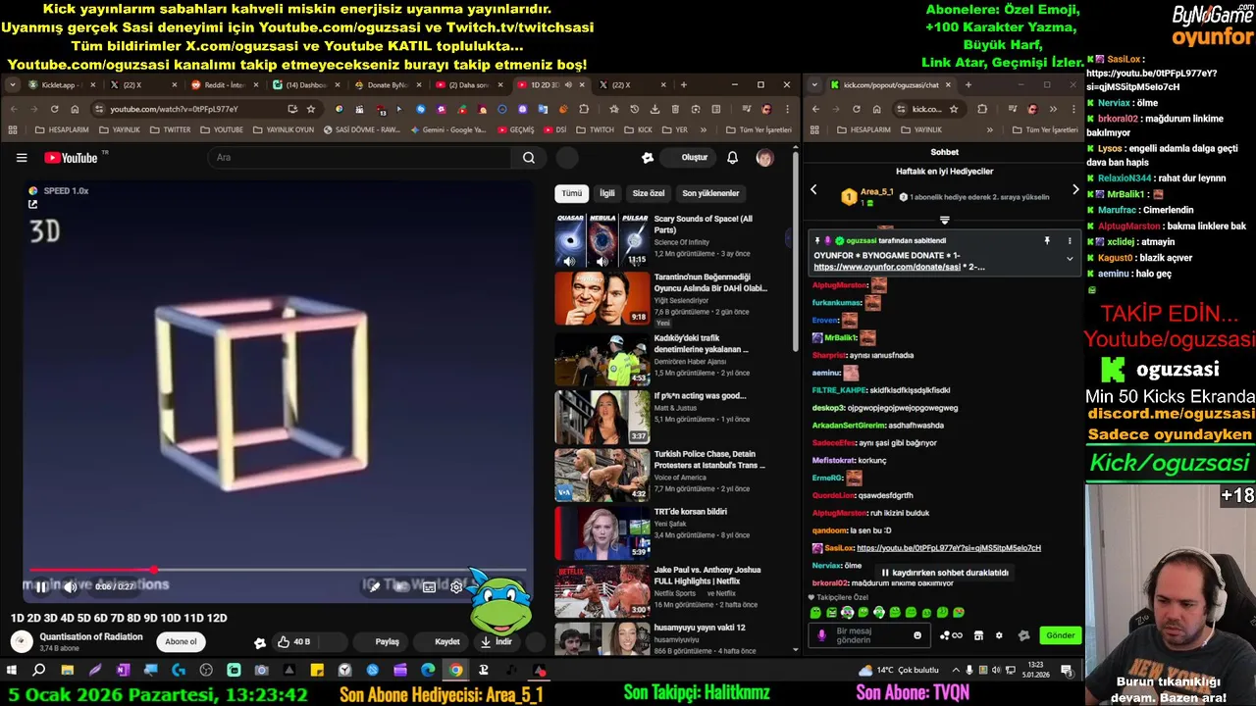
Task: Select the Size özel filter chip
Action: [x=648, y=193]
